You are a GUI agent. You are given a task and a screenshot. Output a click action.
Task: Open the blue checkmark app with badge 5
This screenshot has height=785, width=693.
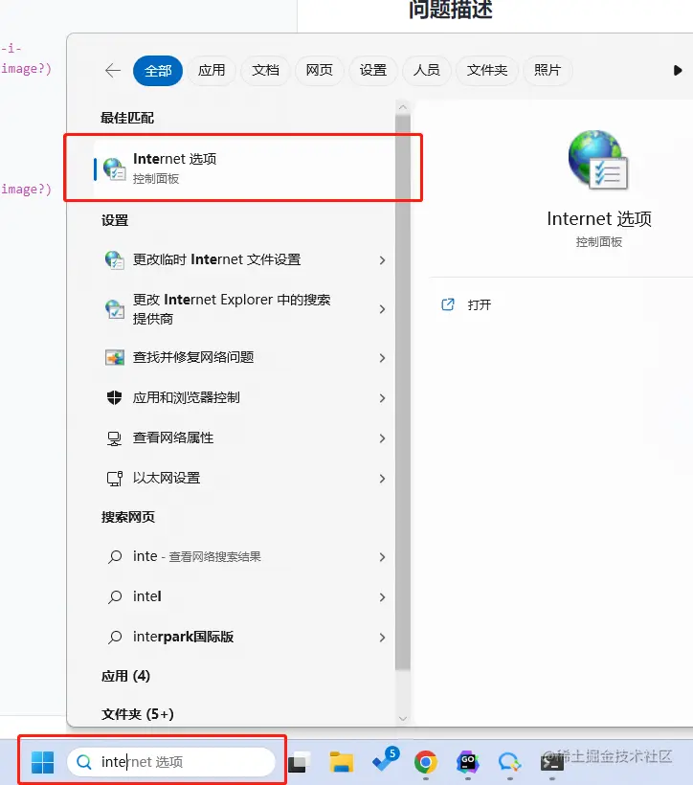[x=385, y=760]
